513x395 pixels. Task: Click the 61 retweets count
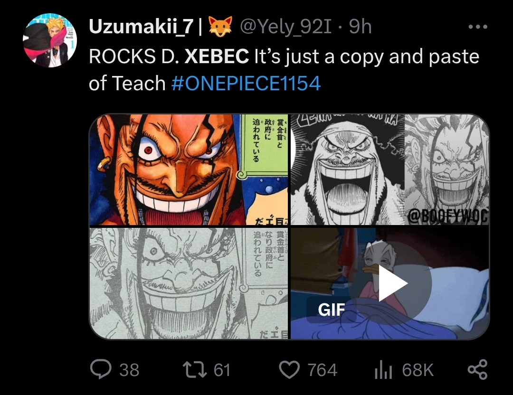(222, 370)
